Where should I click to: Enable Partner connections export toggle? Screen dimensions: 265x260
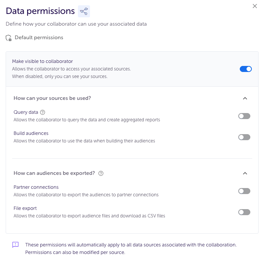244,191
